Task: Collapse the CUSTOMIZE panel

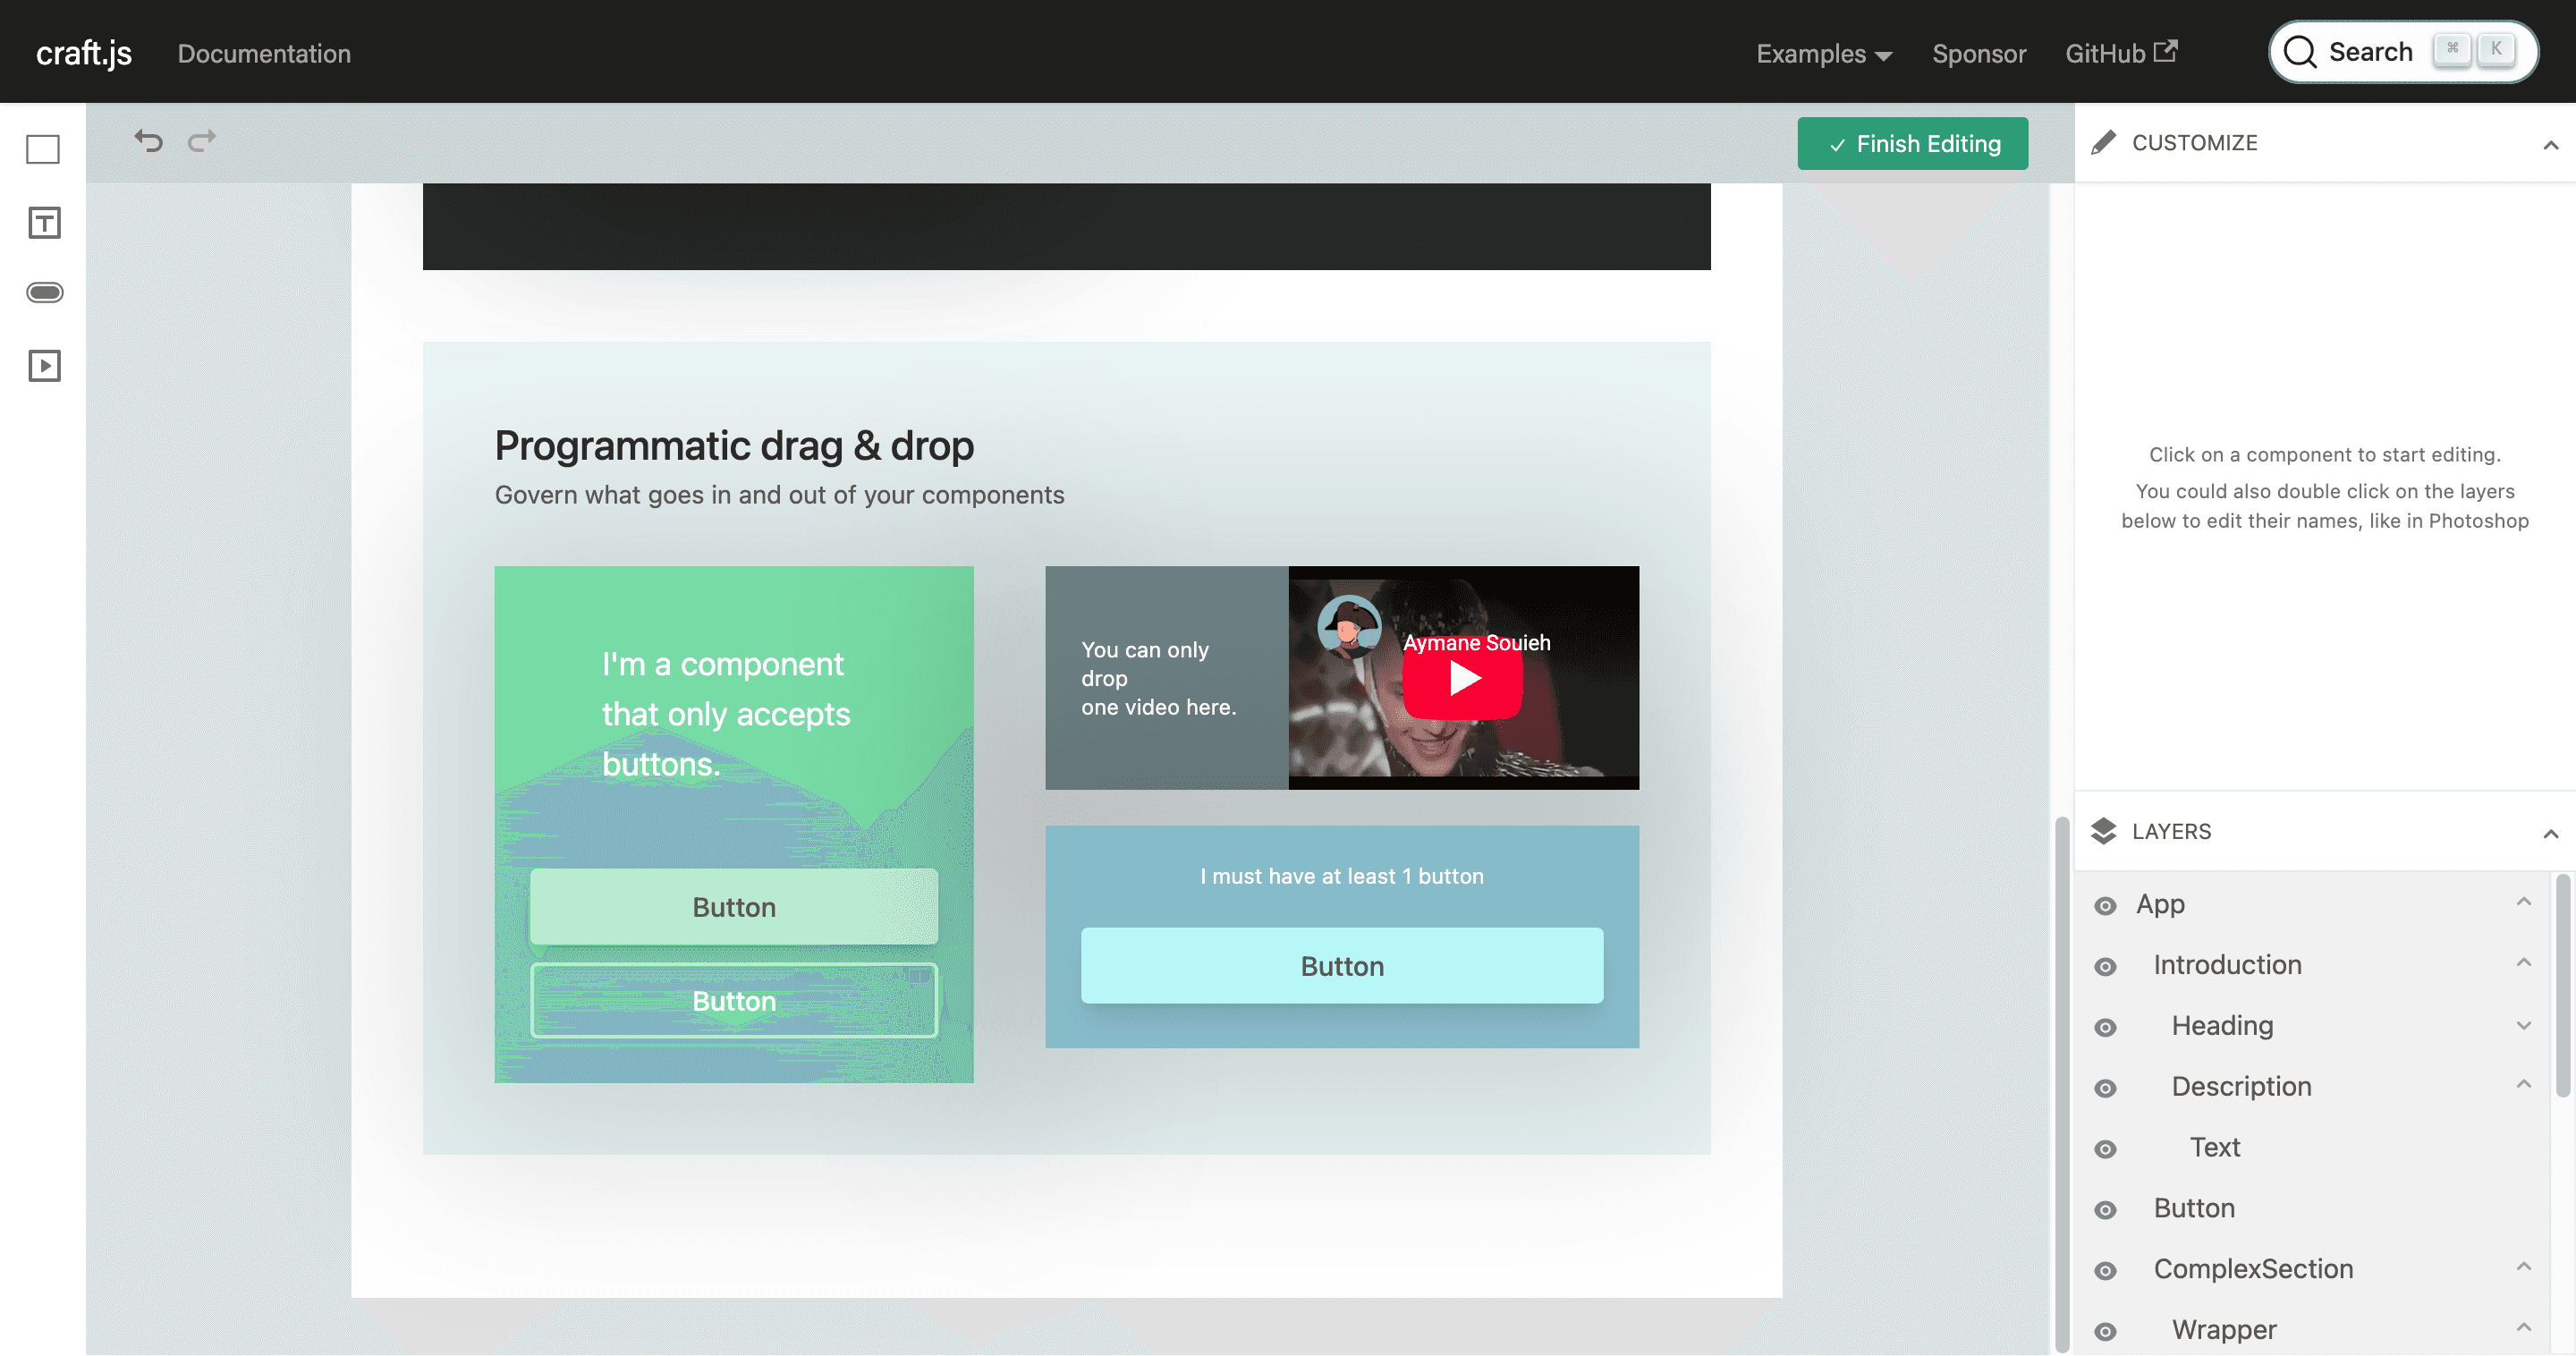Action: 2551,146
